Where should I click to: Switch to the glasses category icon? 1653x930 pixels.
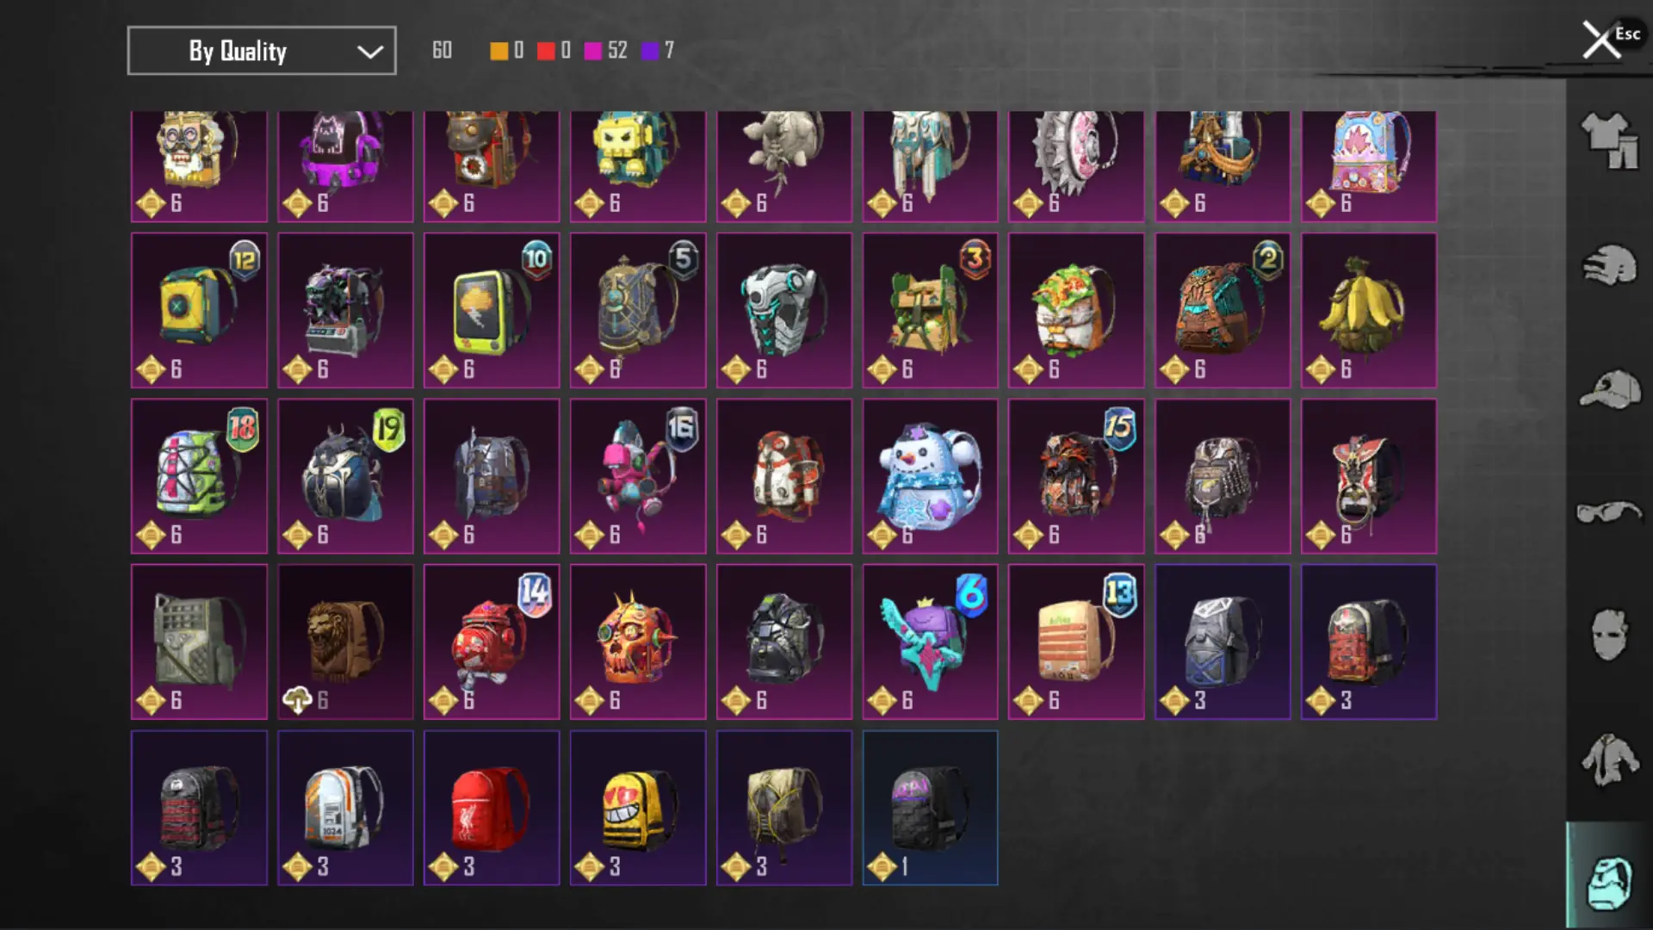point(1609,512)
